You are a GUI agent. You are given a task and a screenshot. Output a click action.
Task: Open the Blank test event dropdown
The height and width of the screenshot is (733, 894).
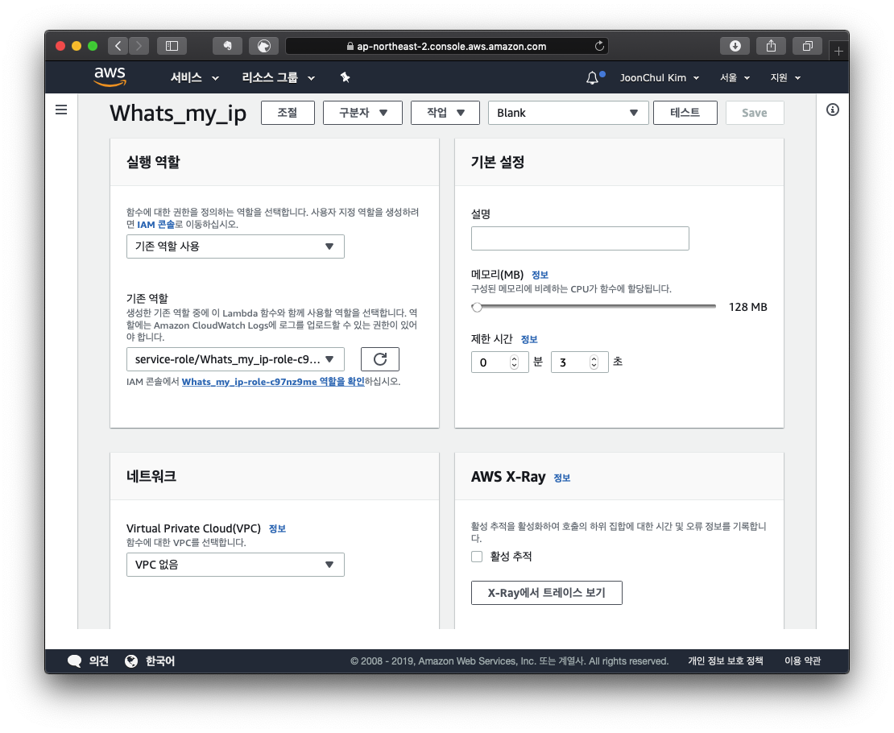tap(568, 113)
